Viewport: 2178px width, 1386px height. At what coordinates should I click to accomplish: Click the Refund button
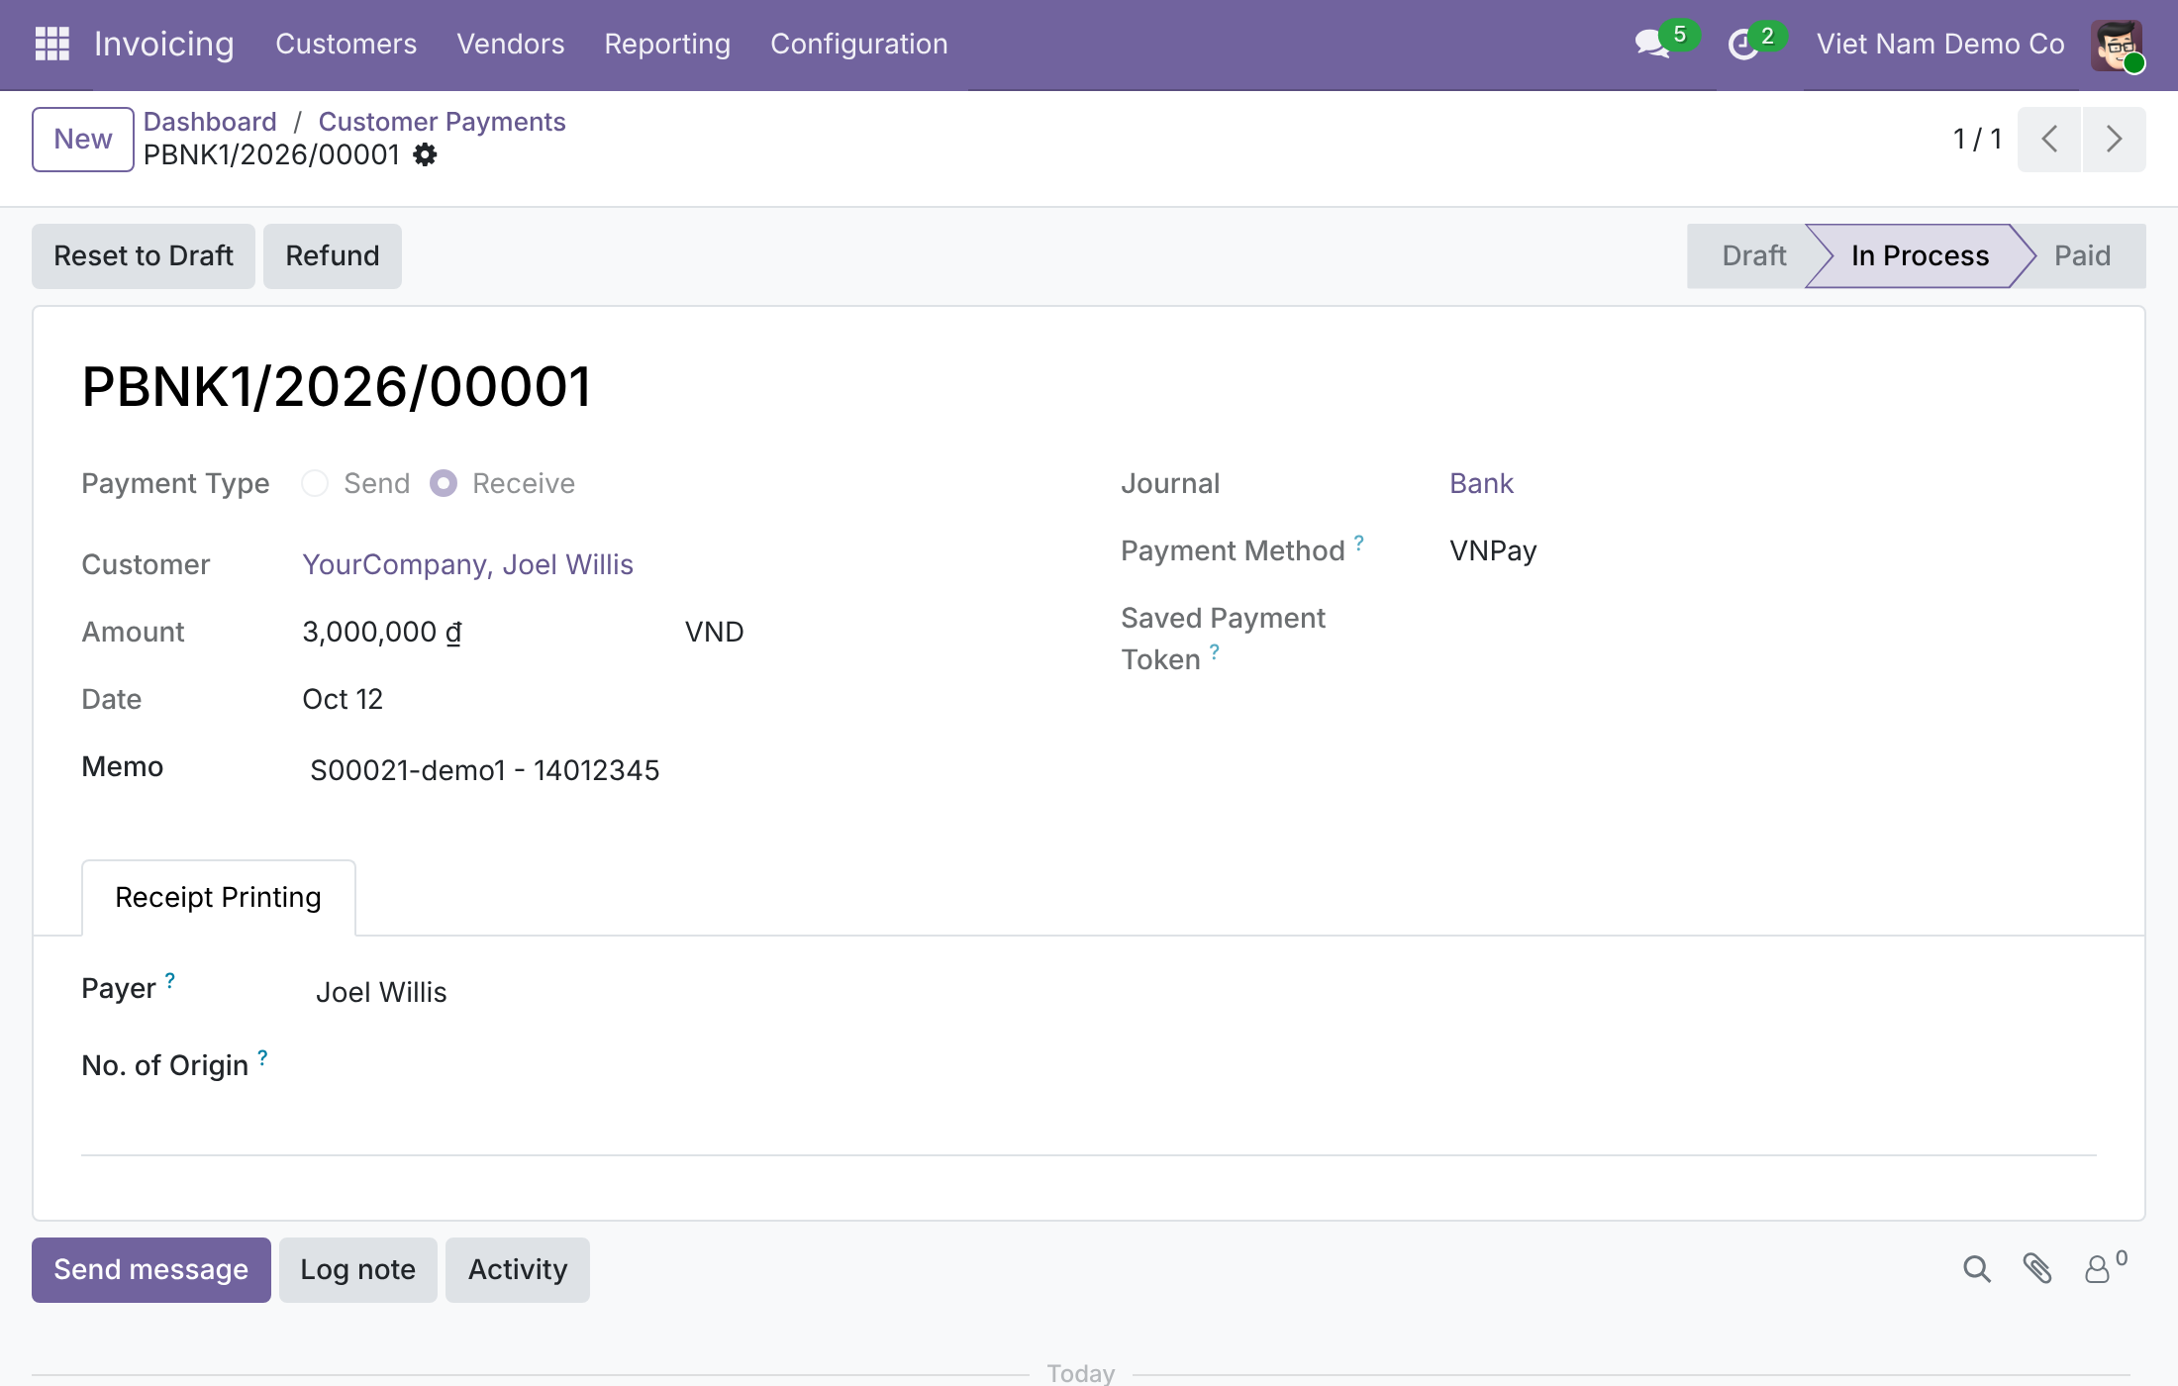point(333,255)
